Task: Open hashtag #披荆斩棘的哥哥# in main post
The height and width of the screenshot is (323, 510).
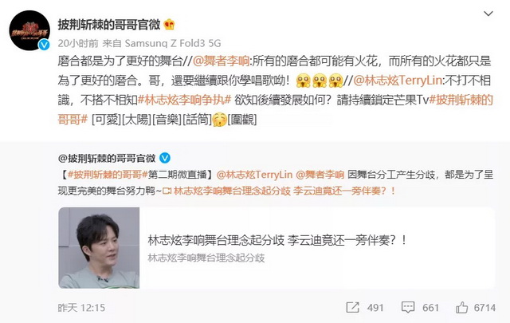Action: pyautogui.click(x=275, y=110)
